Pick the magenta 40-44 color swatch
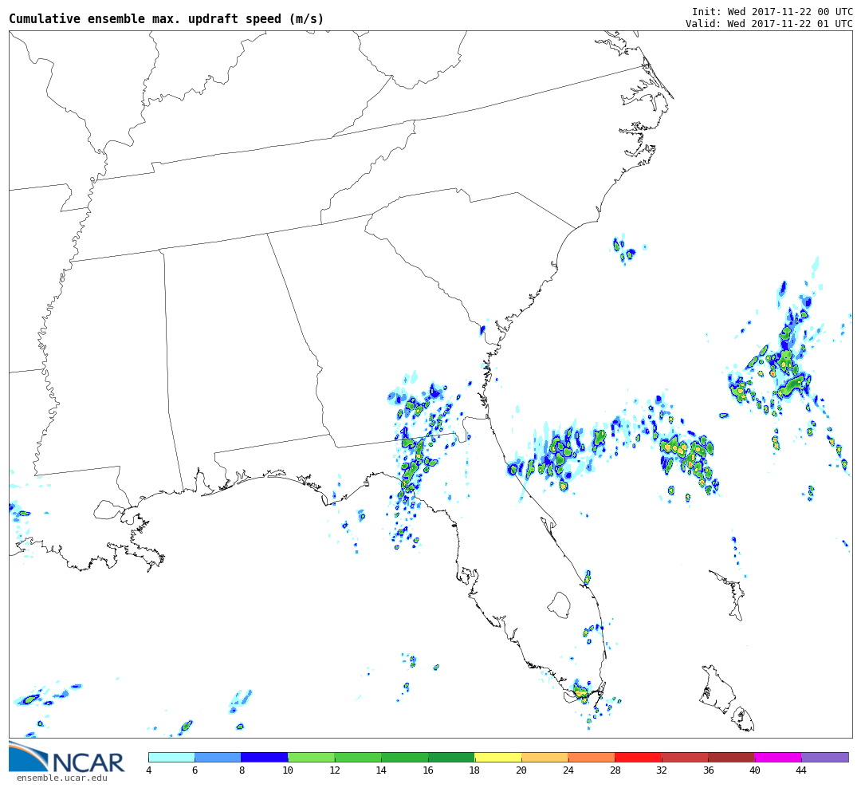Screen dimensions: 861x788 tap(778, 757)
